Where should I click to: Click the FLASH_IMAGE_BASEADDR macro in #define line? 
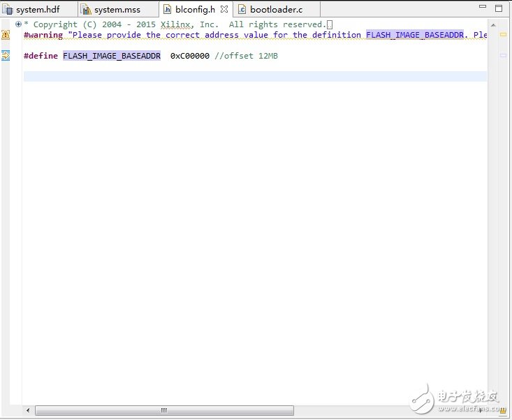pyautogui.click(x=112, y=56)
